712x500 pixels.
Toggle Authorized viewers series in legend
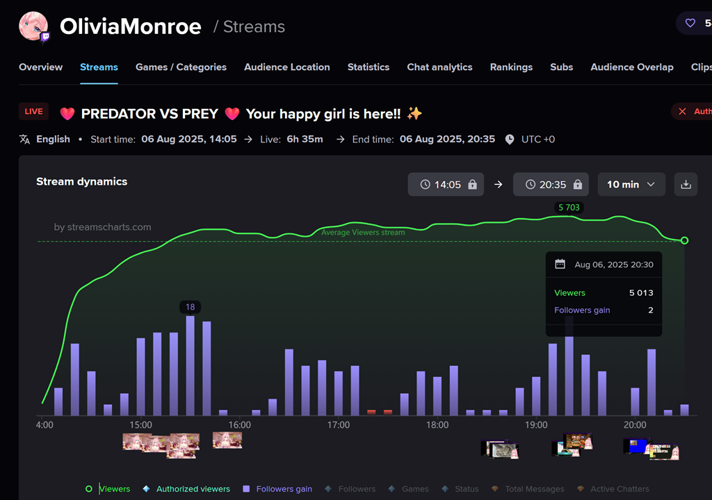coord(186,489)
